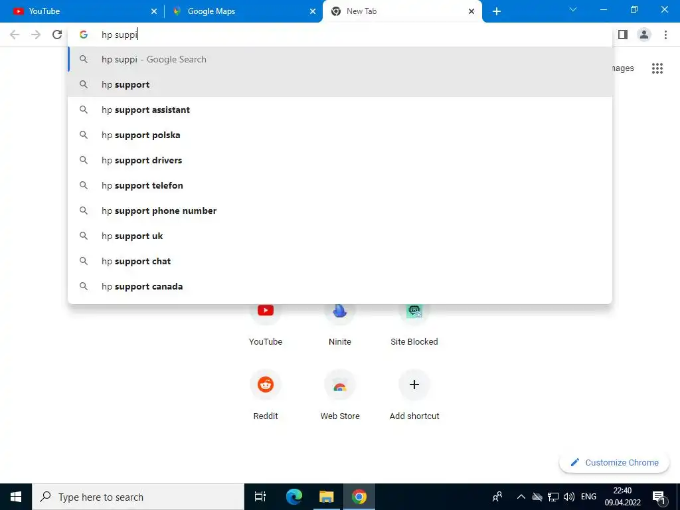
Task: Open the People icon in the taskbar
Action: 497,497
